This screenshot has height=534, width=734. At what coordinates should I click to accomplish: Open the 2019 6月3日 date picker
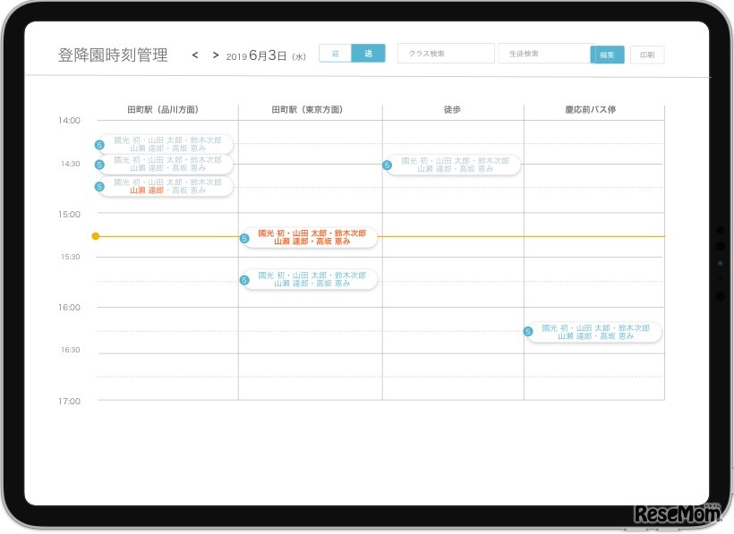[x=266, y=55]
